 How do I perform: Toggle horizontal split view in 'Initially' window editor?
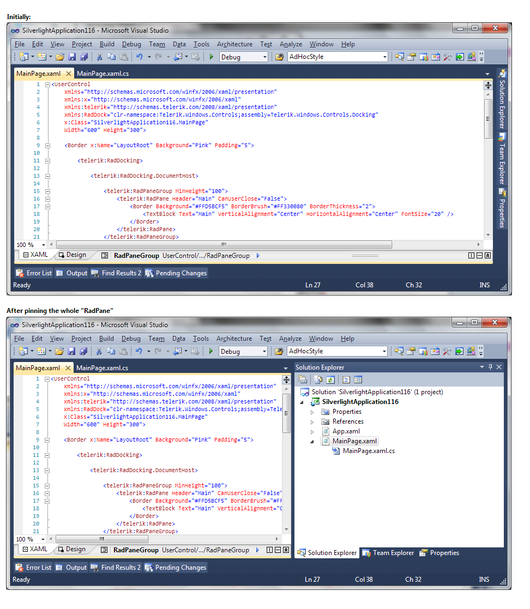479,256
